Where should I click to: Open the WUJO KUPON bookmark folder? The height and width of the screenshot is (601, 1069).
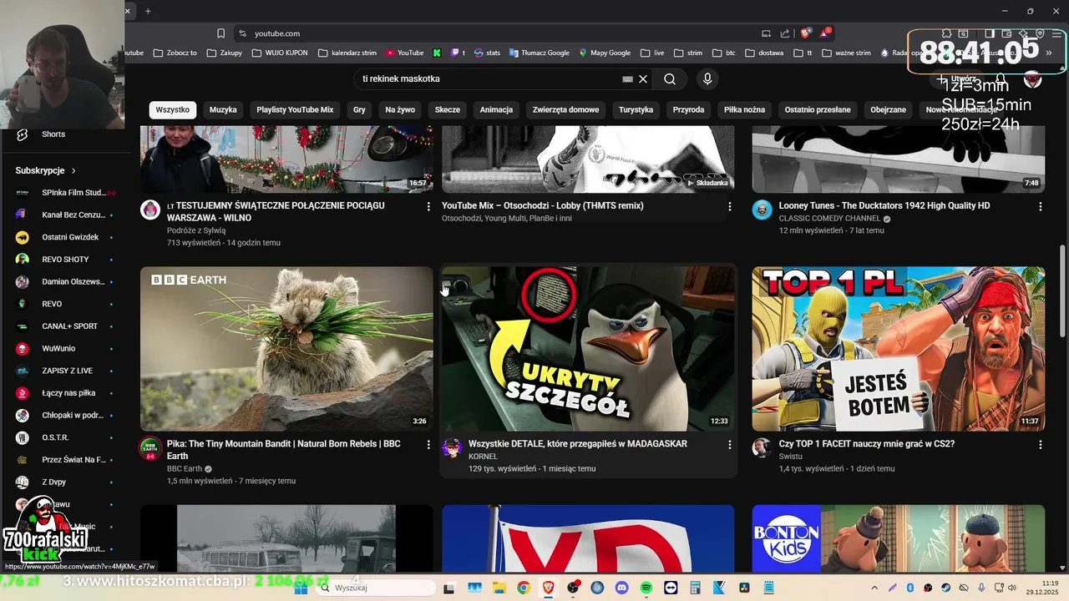(x=279, y=53)
